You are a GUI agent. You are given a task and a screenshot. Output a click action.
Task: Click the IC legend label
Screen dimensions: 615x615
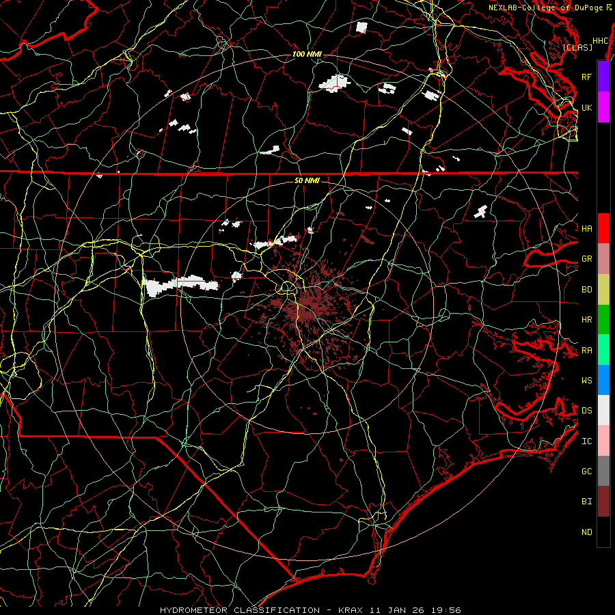click(586, 441)
